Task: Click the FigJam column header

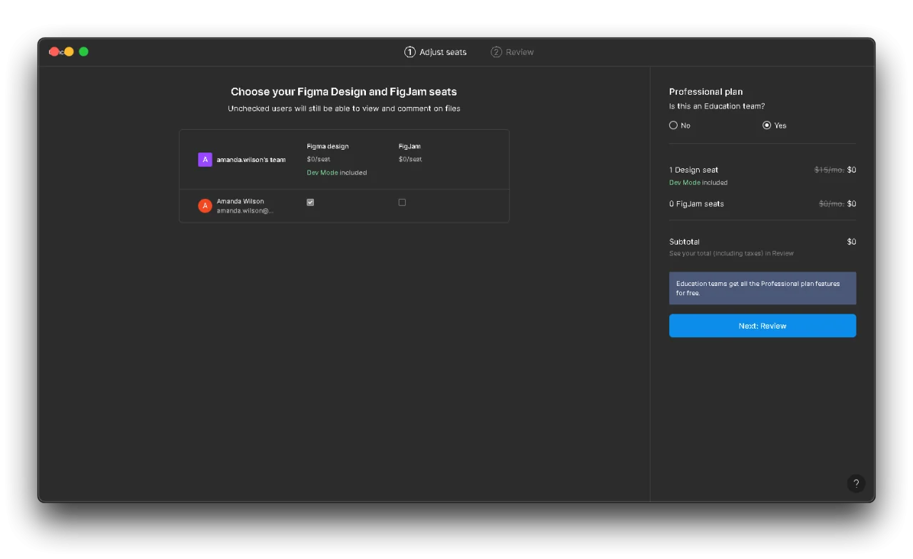Action: pyautogui.click(x=409, y=146)
